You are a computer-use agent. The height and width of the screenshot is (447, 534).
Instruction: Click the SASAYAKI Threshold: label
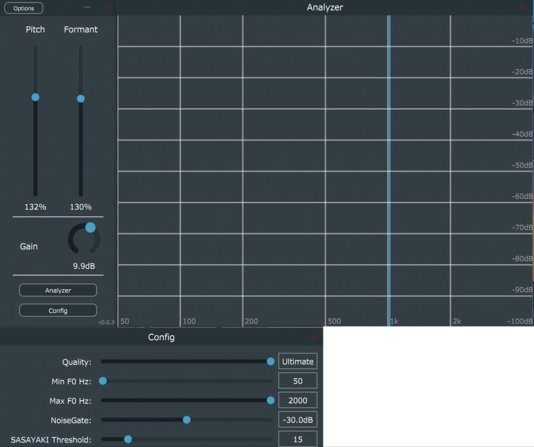[x=51, y=440]
